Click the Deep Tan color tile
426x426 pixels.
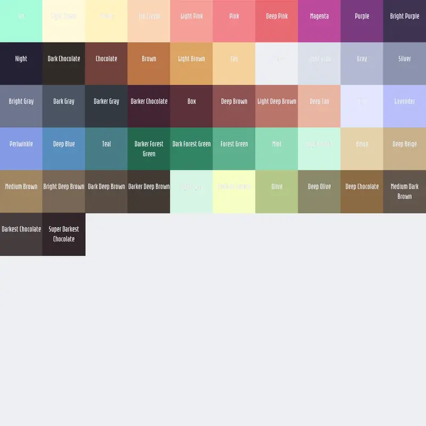[319, 106]
